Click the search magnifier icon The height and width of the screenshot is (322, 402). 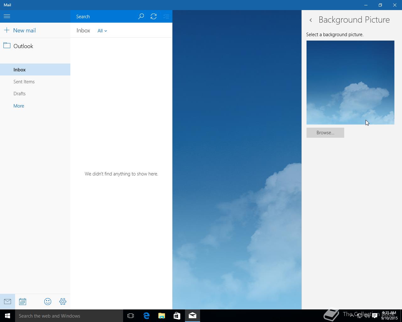click(141, 16)
